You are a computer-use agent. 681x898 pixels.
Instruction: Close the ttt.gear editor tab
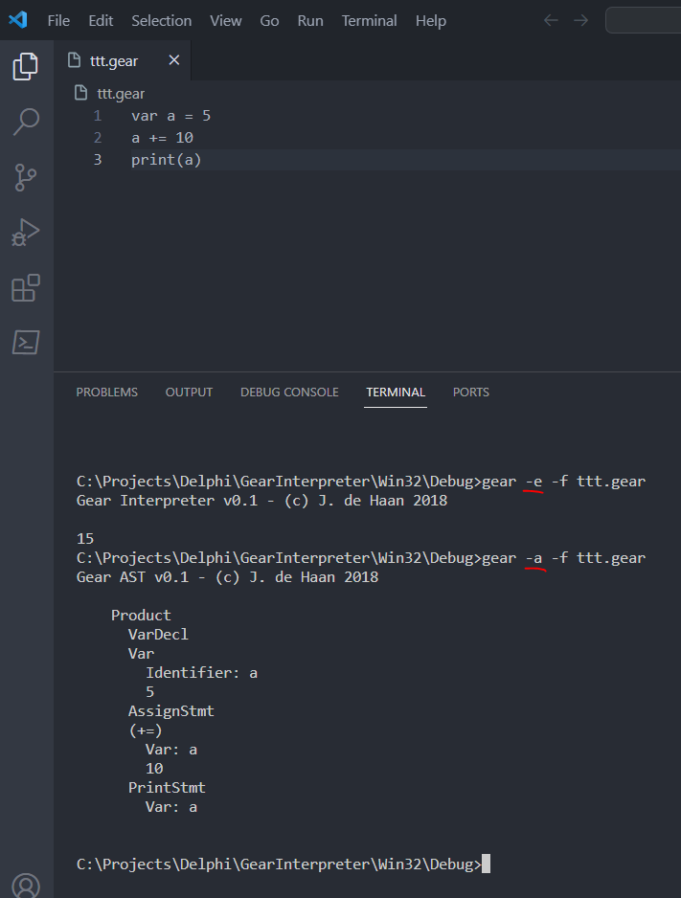(174, 60)
